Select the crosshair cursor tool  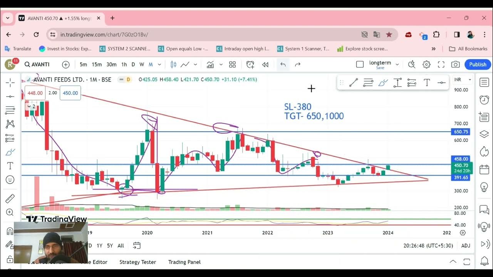point(10,82)
